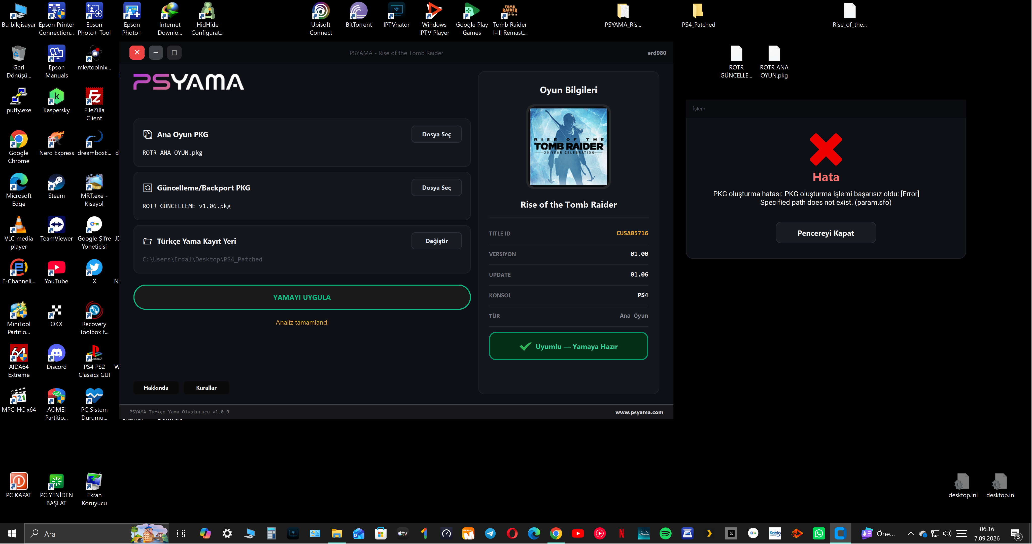Open the FileZilla Client desktop icon
Image resolution: width=1032 pixels, height=544 pixels.
94,105
